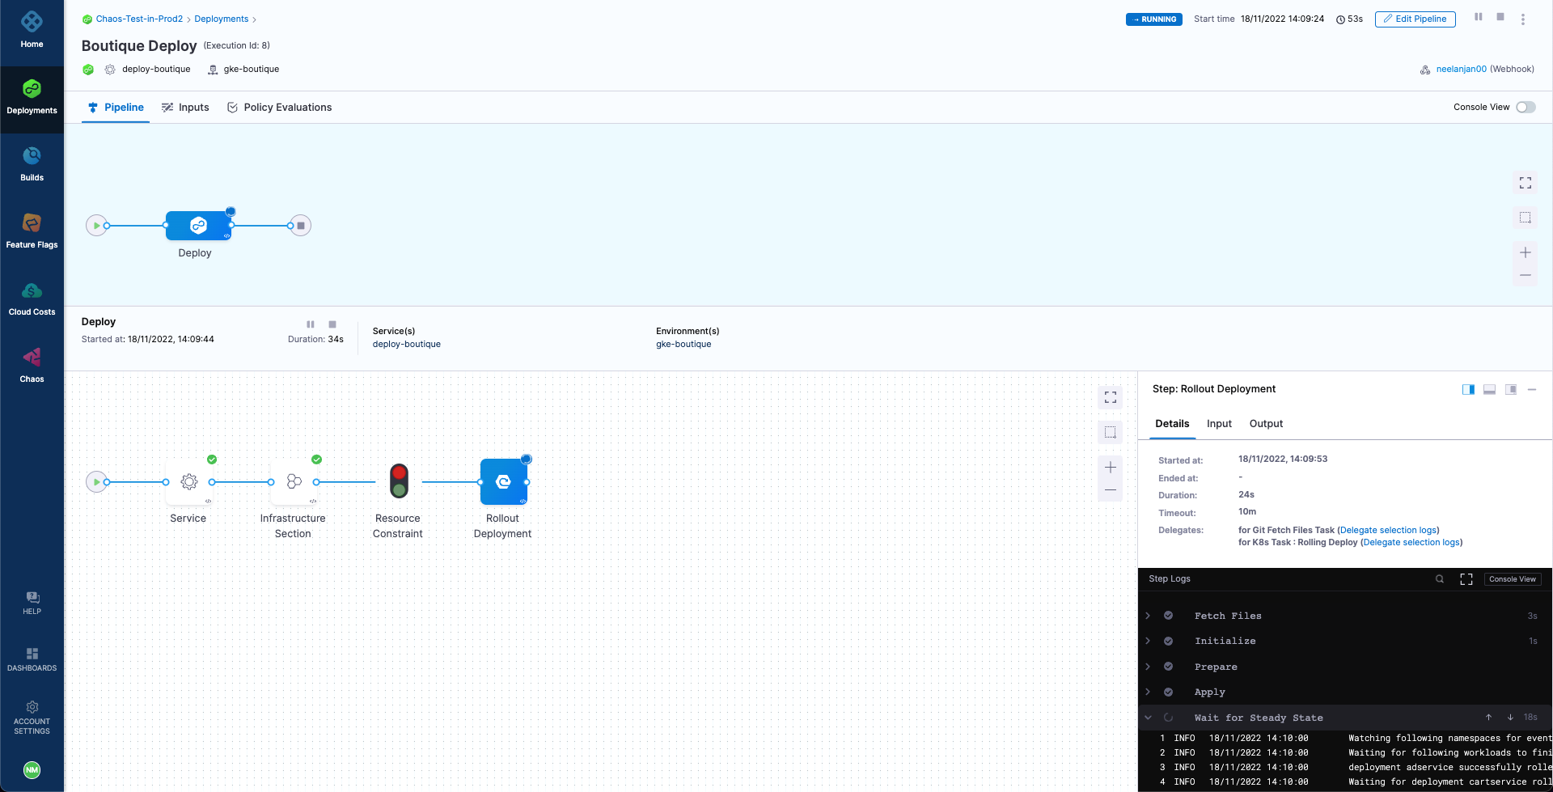
Task: Expand the Fetch Files log section
Action: tap(1148, 616)
